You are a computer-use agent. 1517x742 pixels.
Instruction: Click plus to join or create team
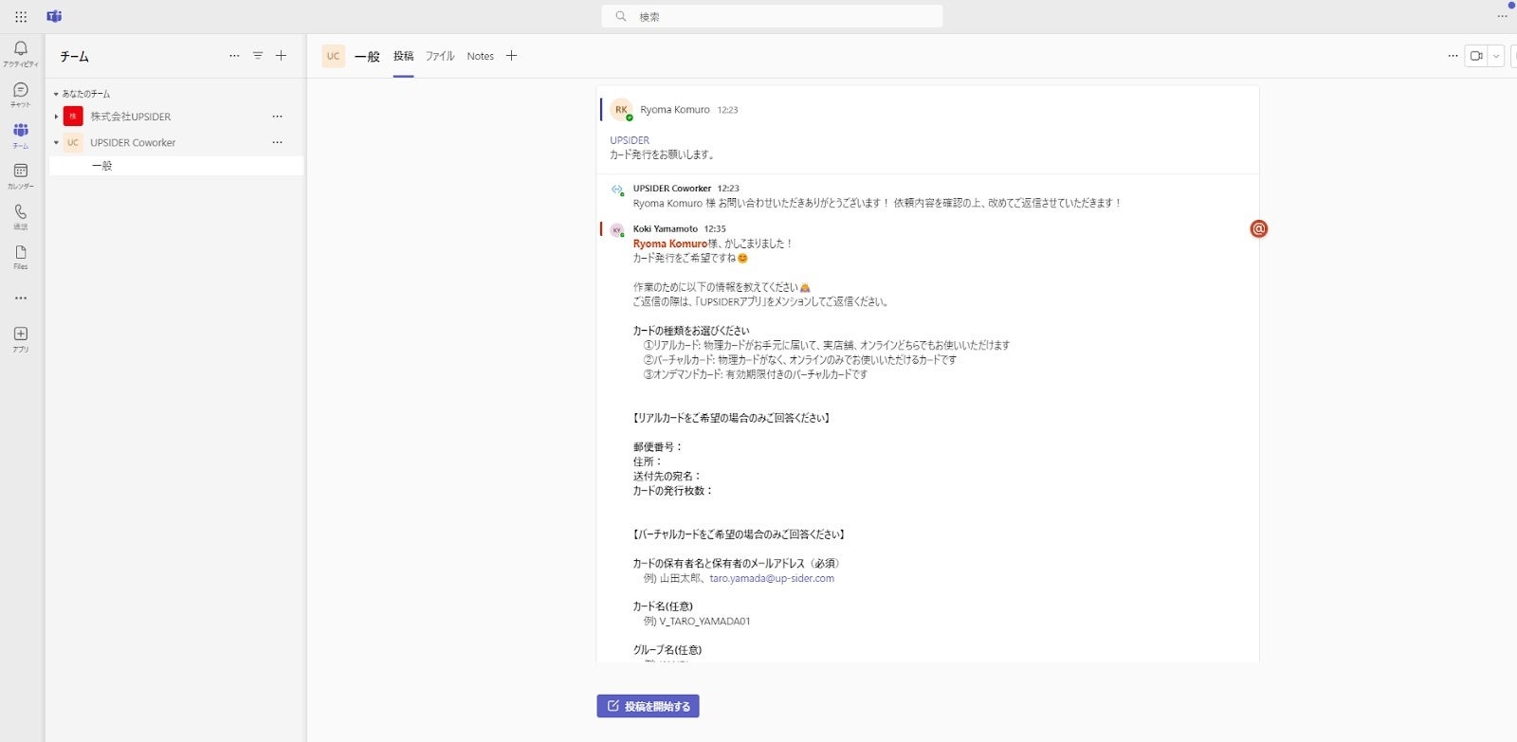click(281, 56)
